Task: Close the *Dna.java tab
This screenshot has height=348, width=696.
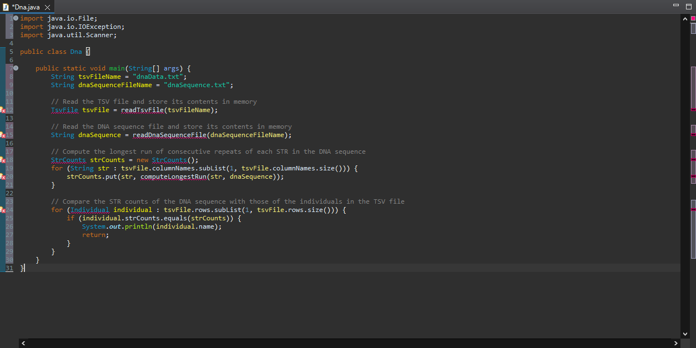Action: [47, 7]
